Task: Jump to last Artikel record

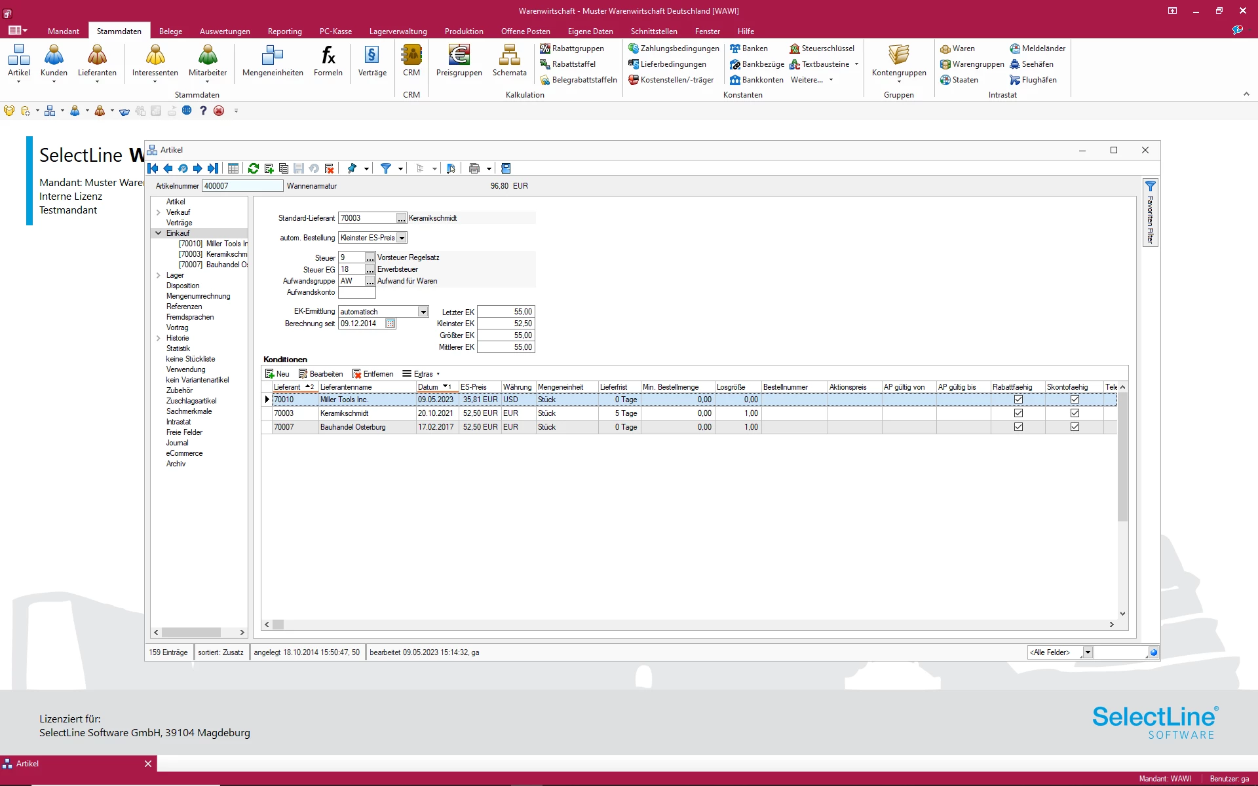Action: 212,168
